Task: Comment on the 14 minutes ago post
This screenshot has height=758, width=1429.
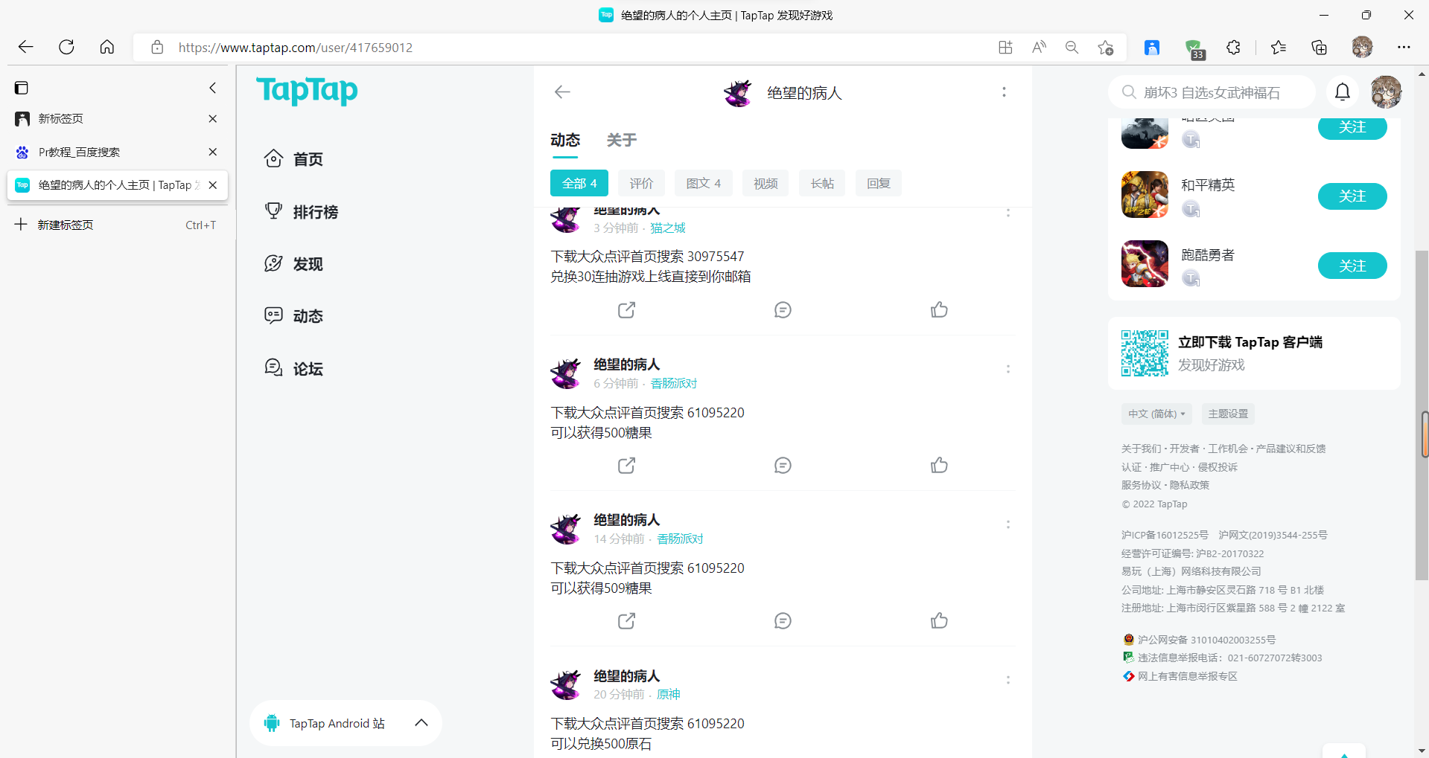Action: (x=783, y=620)
